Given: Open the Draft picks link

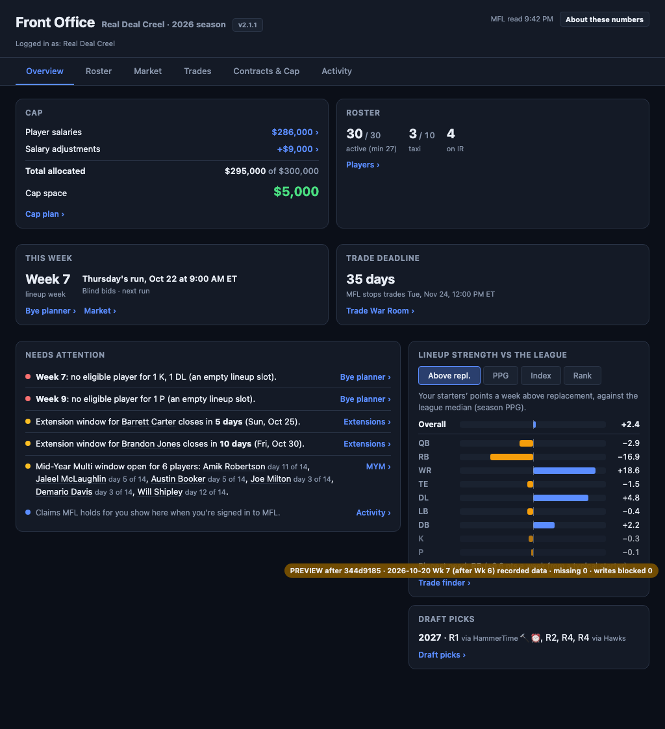Looking at the screenshot, I should pos(442,654).
